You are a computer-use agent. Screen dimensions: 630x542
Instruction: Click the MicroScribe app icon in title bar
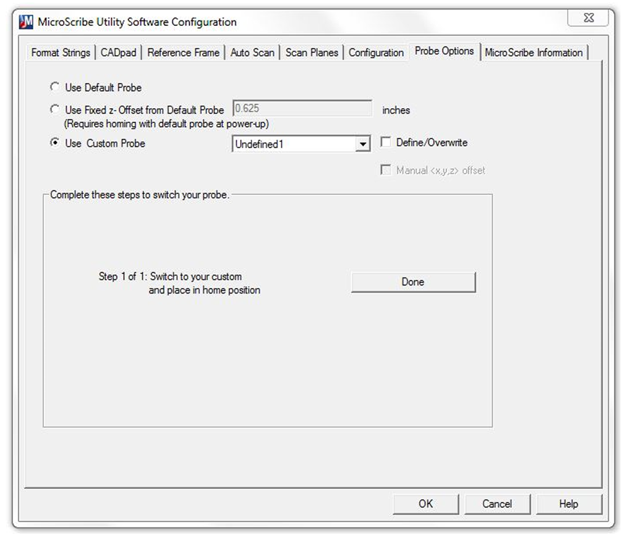26,22
